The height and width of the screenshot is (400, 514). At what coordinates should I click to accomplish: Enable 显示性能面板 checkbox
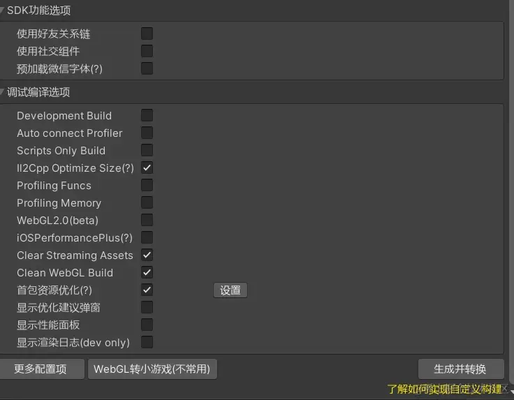coord(147,325)
